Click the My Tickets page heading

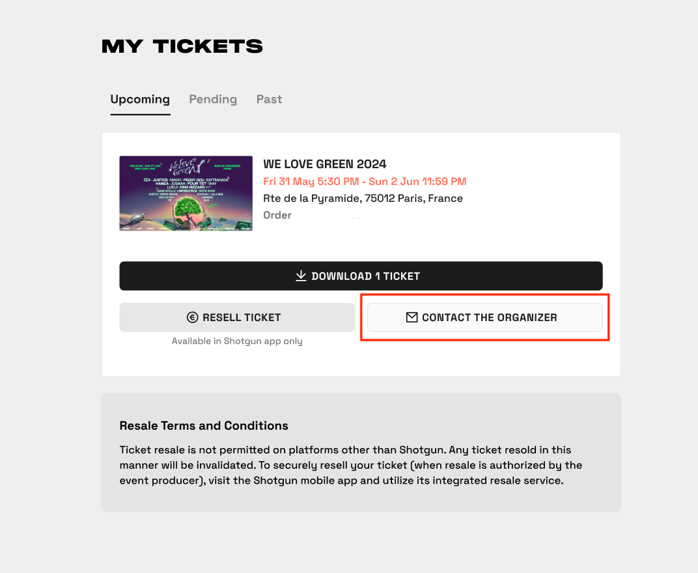pos(182,46)
